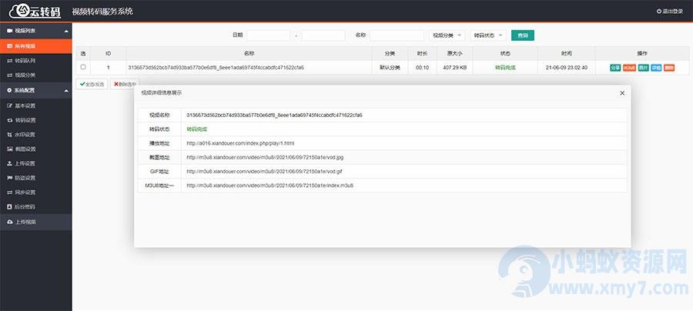Click the orange m3u8 action button
Viewport: 693px width, 311px height.
629,68
